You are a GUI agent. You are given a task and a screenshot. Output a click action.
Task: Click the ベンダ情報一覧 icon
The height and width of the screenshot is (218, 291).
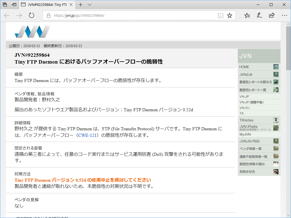coord(275,148)
